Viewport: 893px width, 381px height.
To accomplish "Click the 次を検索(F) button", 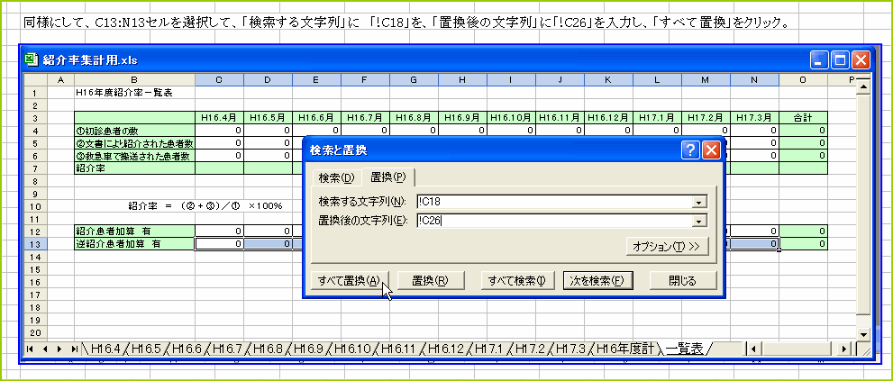I will click(597, 280).
